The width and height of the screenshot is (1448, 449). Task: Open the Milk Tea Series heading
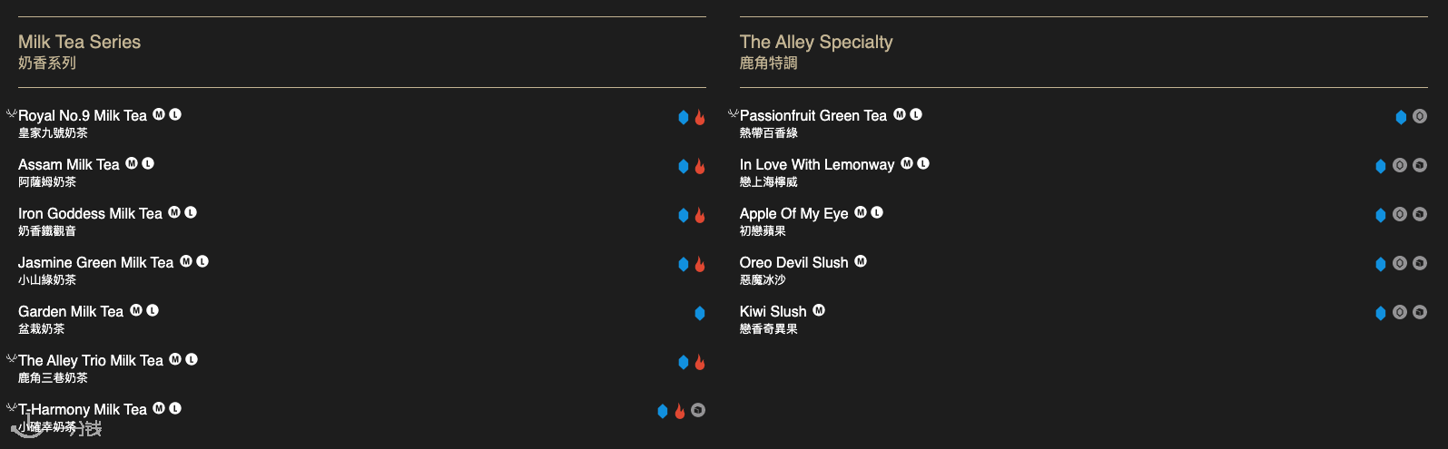[x=79, y=42]
